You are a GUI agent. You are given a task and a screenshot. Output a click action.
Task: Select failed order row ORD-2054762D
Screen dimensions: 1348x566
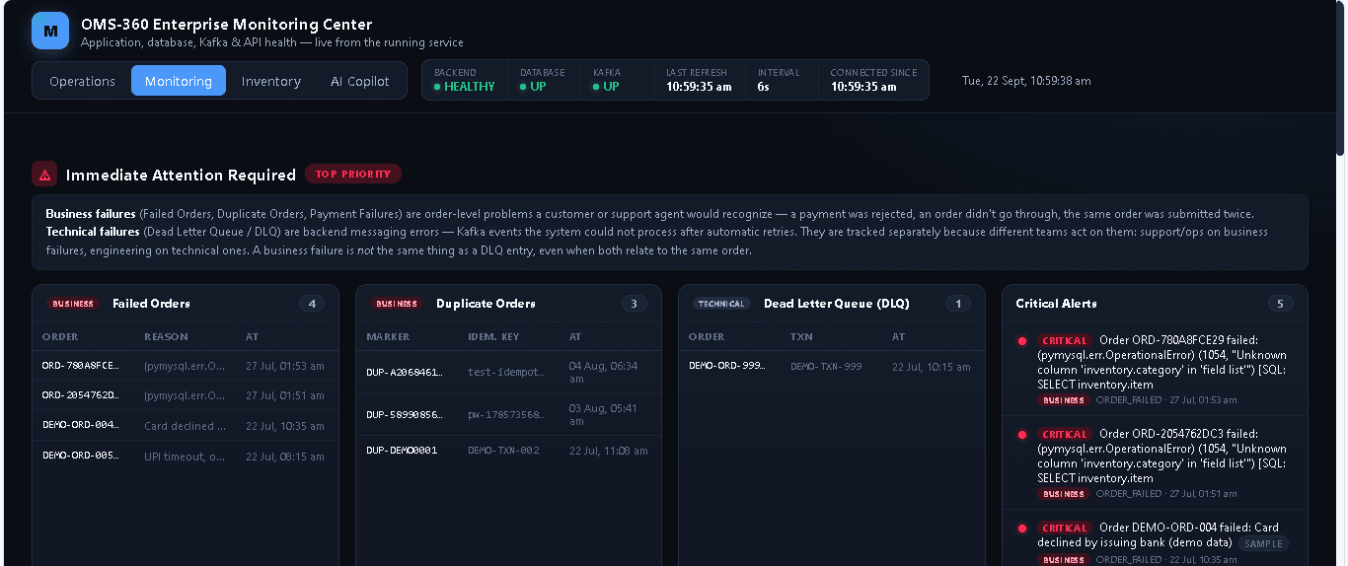tap(186, 395)
